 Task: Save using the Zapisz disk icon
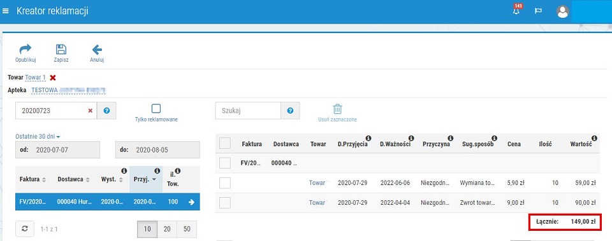tap(61, 50)
